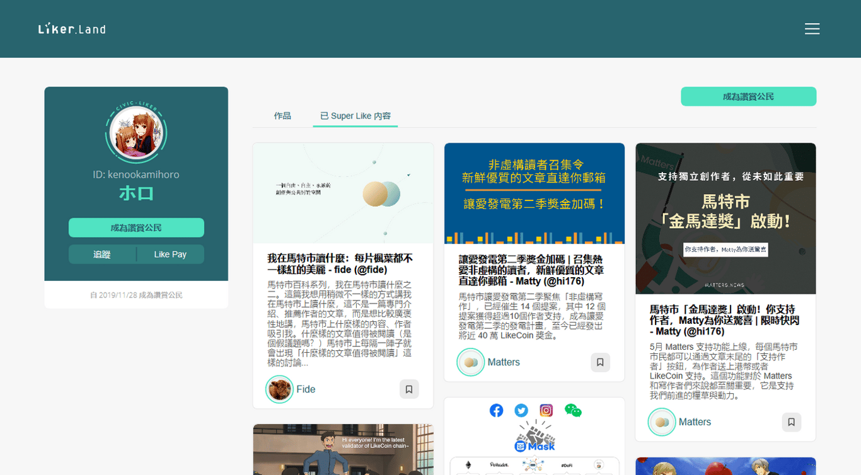This screenshot has width=861, height=475.
Task: Click 自 2019/11/28 成為讚賞公民 text
Action: point(136,295)
